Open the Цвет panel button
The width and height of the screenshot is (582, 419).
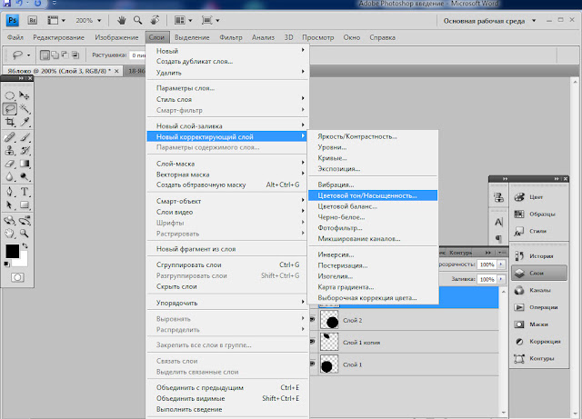[539, 197]
